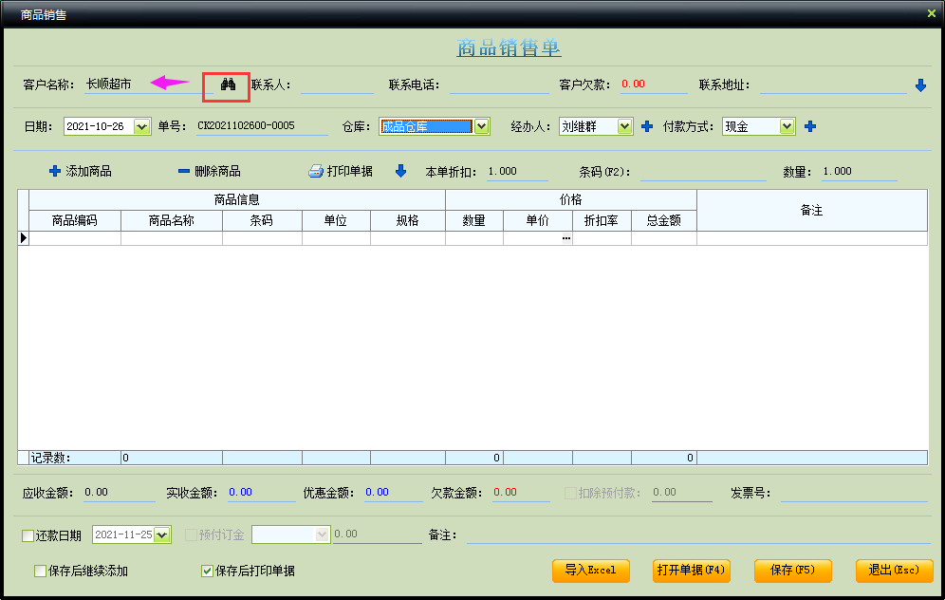Open the 日期 date dropdown

click(141, 126)
